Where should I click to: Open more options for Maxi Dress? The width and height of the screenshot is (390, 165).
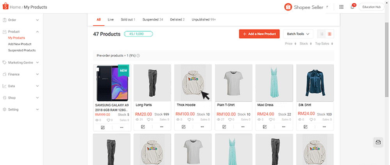tap(284, 127)
